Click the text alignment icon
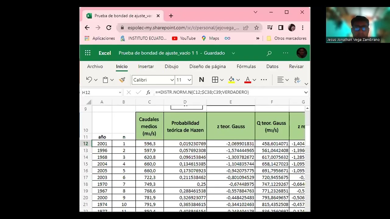390x219 pixels. pos(281,80)
